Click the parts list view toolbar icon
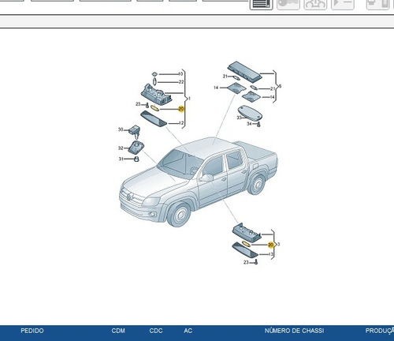This screenshot has height=341, width=394. coord(261,5)
